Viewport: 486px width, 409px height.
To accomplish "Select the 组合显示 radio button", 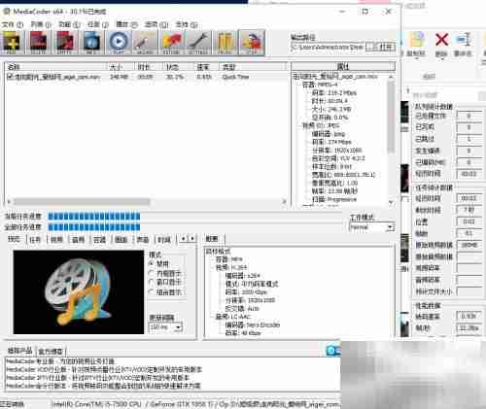I will [x=151, y=291].
